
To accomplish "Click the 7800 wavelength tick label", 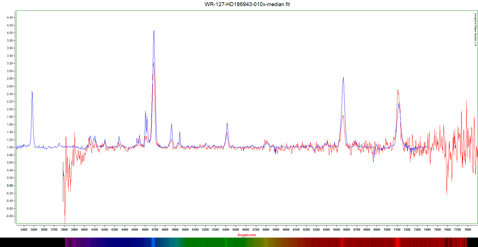I will coord(468,230).
